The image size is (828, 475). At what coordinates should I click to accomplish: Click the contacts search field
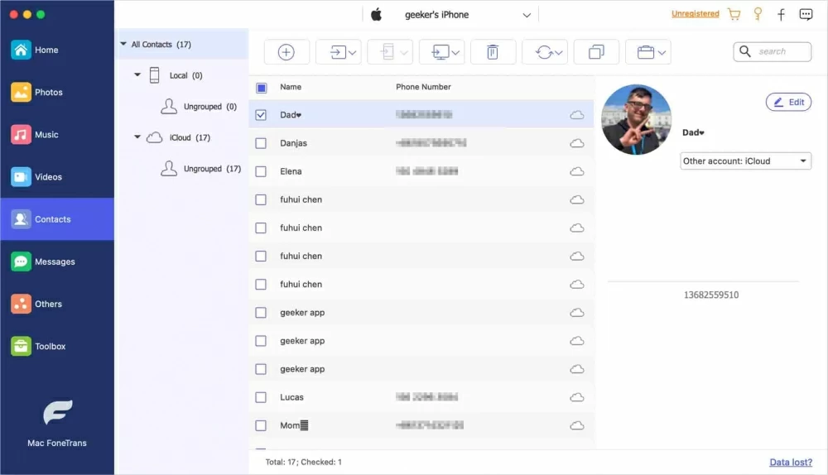[x=778, y=51]
